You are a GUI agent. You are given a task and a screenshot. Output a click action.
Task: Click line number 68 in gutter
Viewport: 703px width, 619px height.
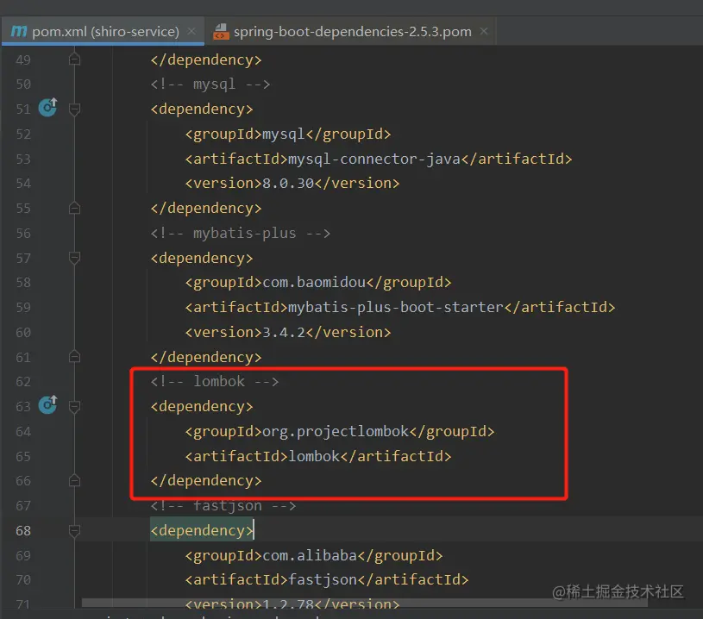[x=23, y=531]
